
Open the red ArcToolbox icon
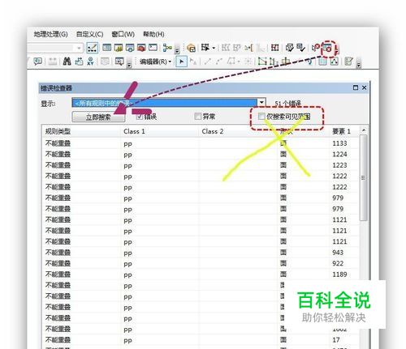point(141,48)
